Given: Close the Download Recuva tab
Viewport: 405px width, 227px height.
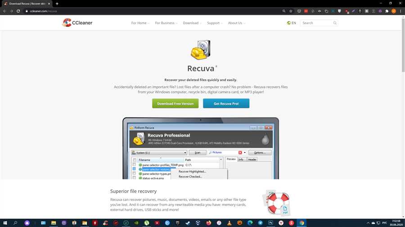Looking at the screenshot, I should [49, 4].
